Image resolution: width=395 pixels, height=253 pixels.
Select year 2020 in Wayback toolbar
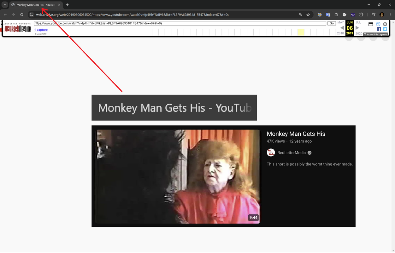point(359,34)
